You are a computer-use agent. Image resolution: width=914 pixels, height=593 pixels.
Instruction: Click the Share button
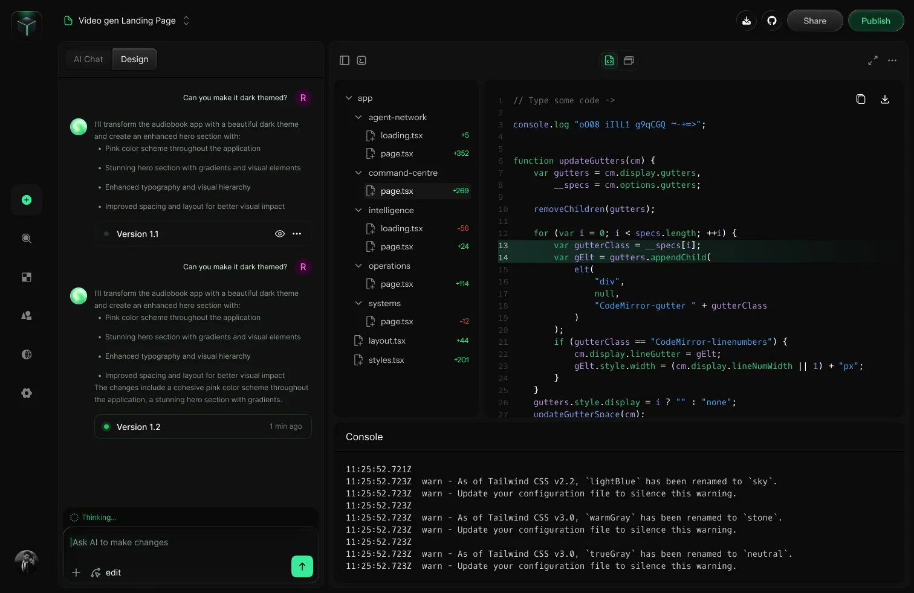(815, 21)
